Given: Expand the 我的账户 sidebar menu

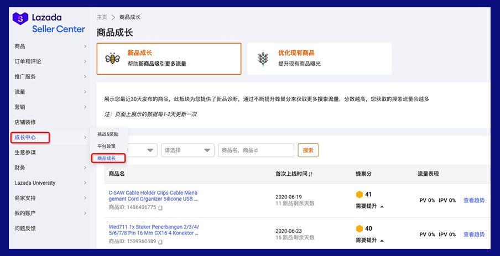Looking at the screenshot, I should [85, 213].
